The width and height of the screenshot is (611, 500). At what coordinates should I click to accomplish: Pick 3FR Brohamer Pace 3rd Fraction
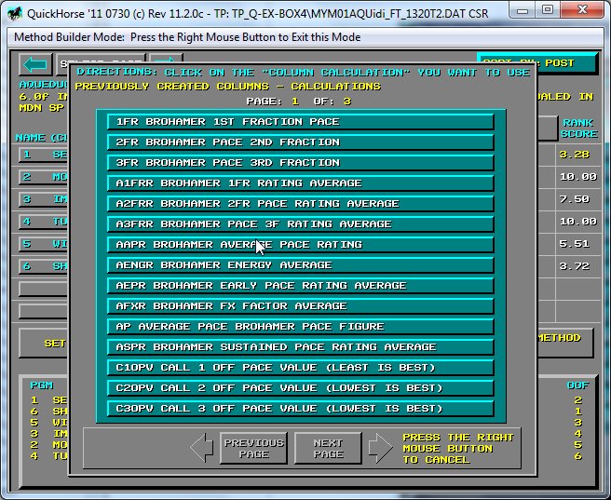click(300, 163)
